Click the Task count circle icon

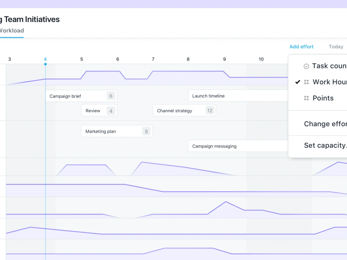click(306, 66)
